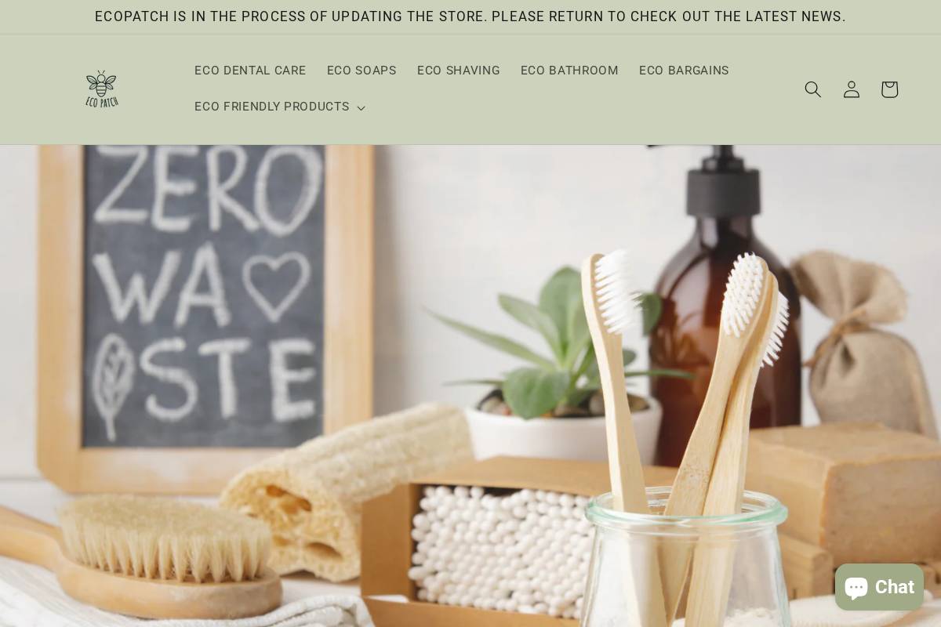This screenshot has height=627, width=941.
Task: Click the Eco Patch bee logo
Action: tap(102, 89)
